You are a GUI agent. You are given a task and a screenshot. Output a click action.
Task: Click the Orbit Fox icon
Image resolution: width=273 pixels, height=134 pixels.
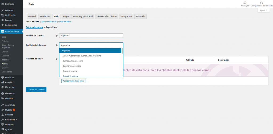tap(3, 124)
